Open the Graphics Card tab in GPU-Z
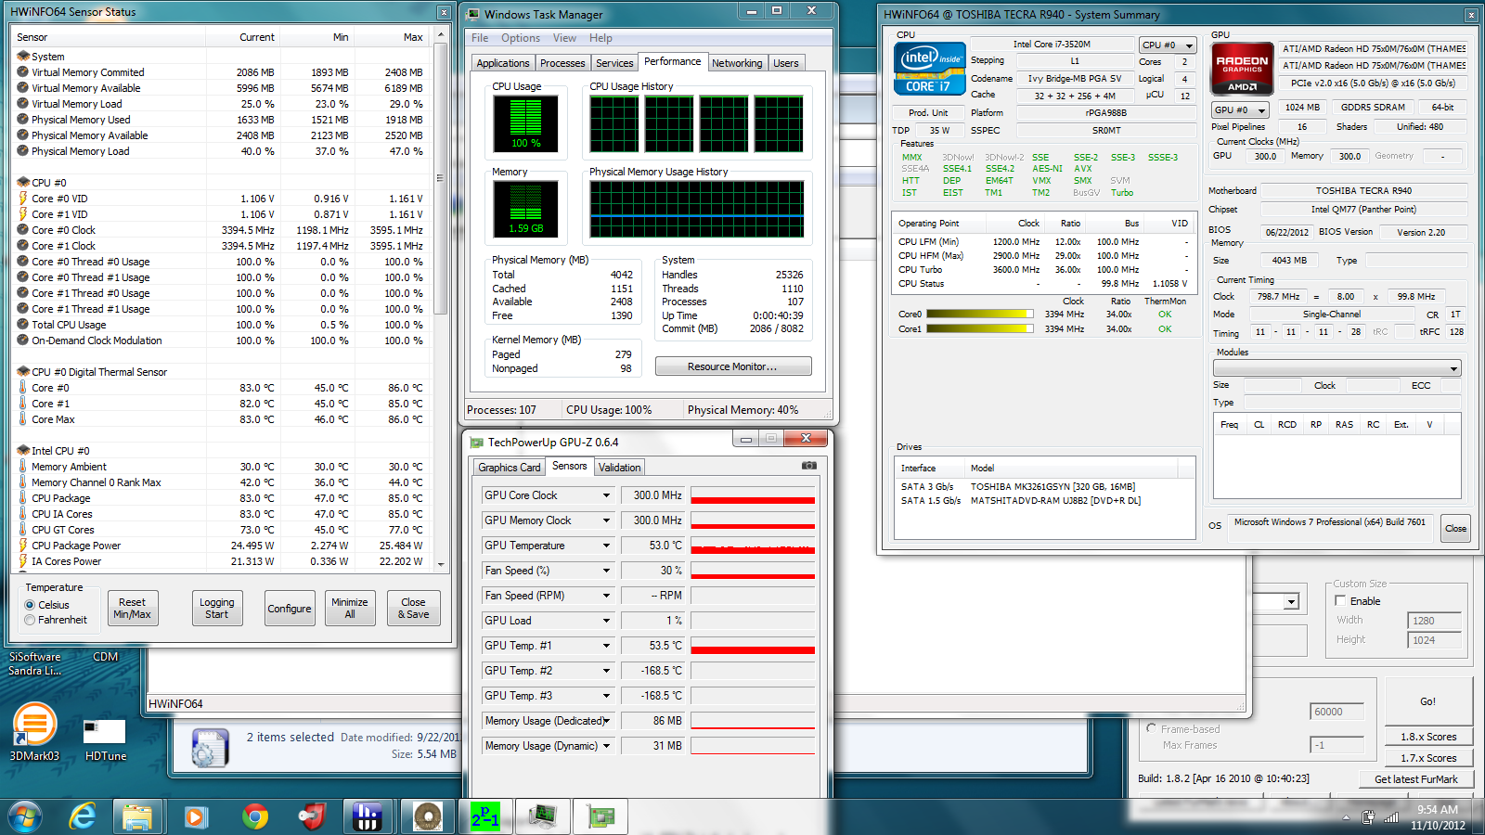This screenshot has height=835, width=1485. click(x=509, y=468)
